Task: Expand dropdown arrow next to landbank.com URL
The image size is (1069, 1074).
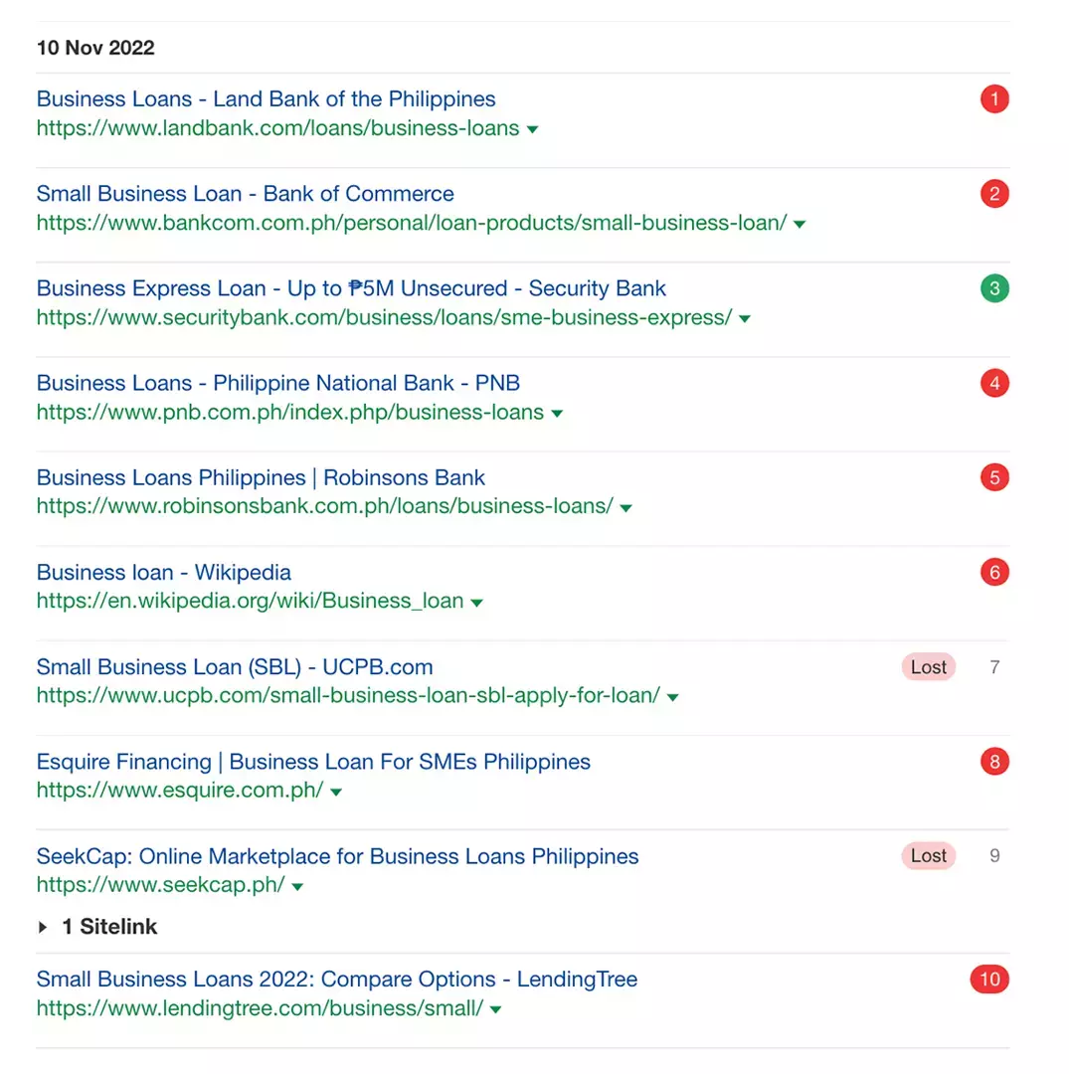Action: [x=532, y=129]
